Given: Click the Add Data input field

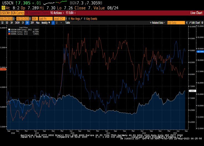Looking at the screenshot, I should click(176, 23).
